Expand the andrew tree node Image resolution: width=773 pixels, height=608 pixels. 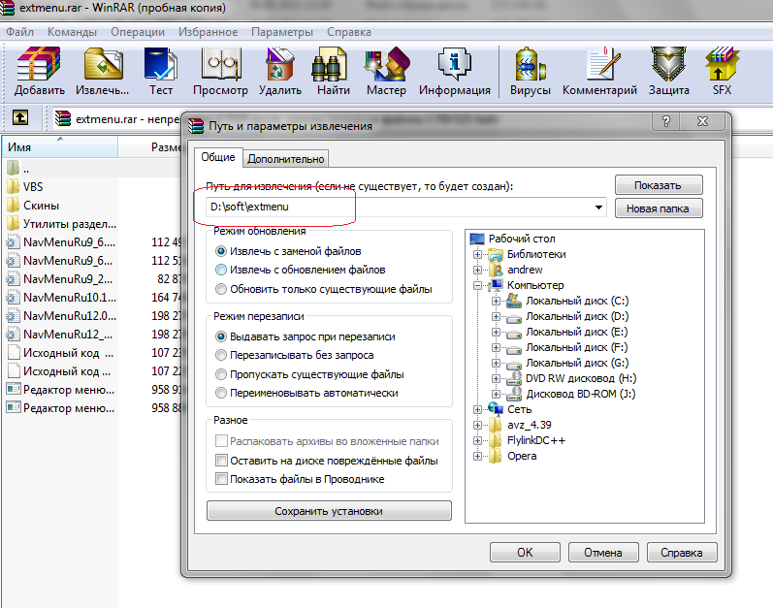click(477, 270)
